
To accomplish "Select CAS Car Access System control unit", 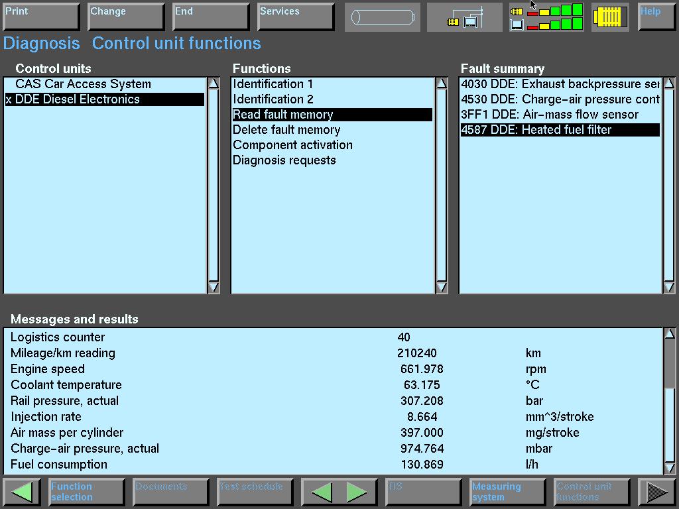I will tap(83, 84).
